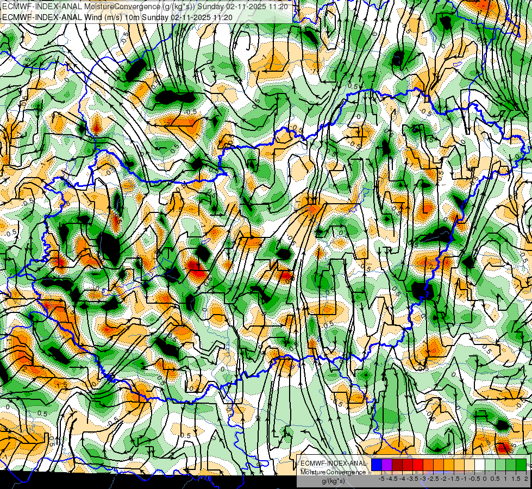
Task: Select dark red swatch between -4.5 and -4
Action: point(397,465)
